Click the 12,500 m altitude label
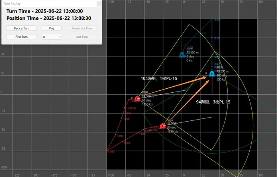The width and height of the screenshot is (277, 177). click(x=193, y=53)
